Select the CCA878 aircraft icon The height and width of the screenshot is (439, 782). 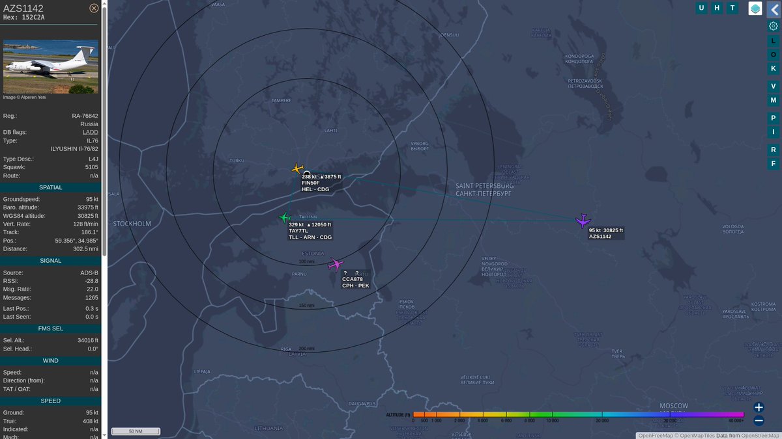click(x=336, y=263)
